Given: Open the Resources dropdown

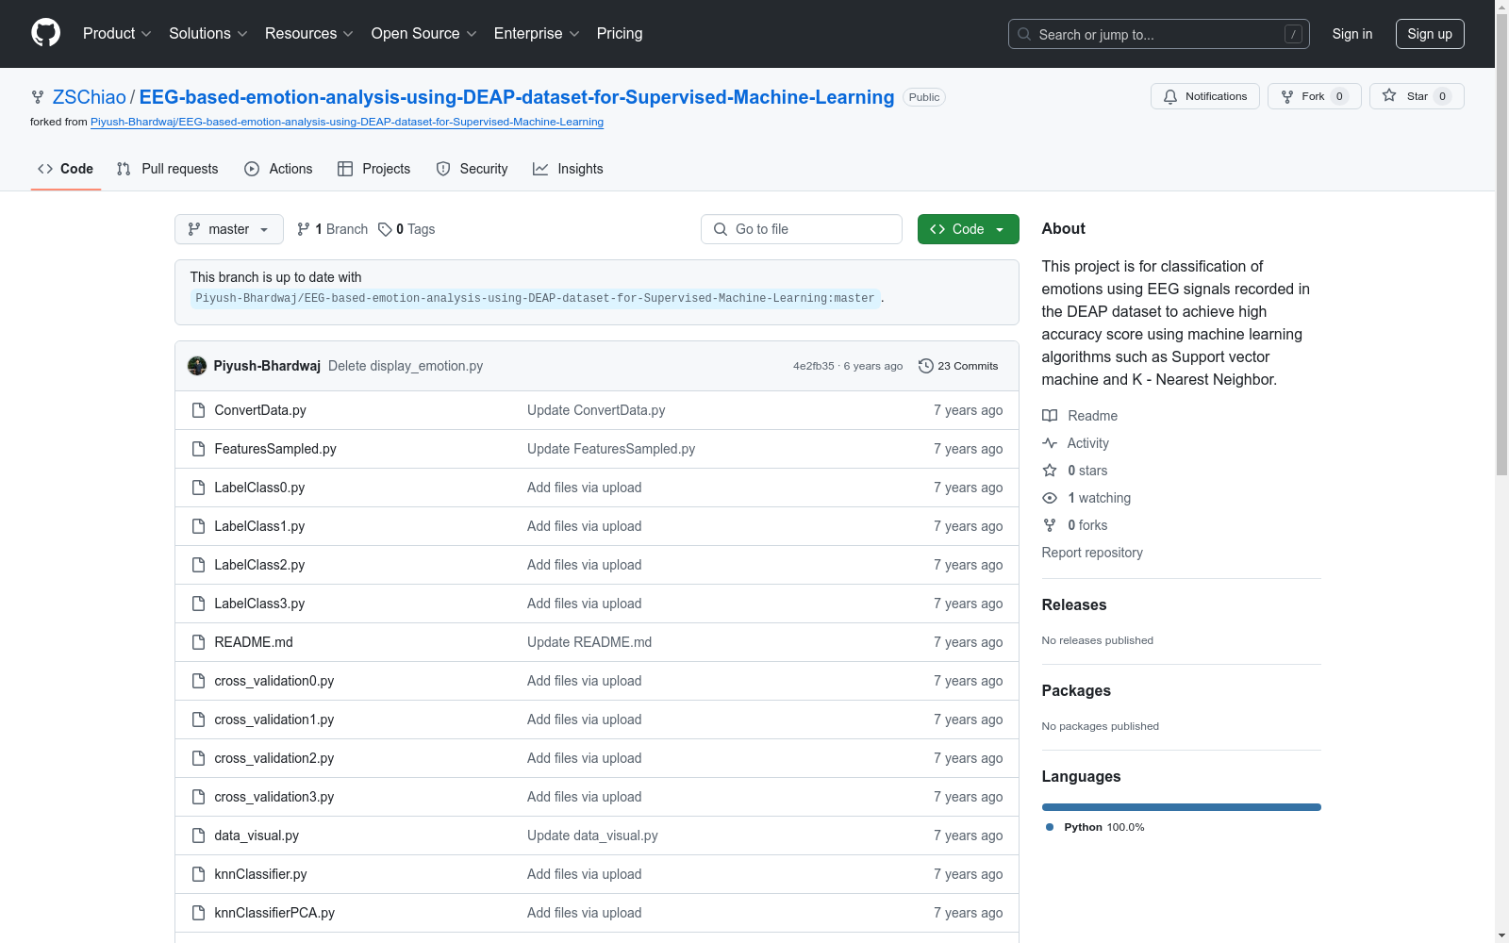Looking at the screenshot, I should click(309, 33).
